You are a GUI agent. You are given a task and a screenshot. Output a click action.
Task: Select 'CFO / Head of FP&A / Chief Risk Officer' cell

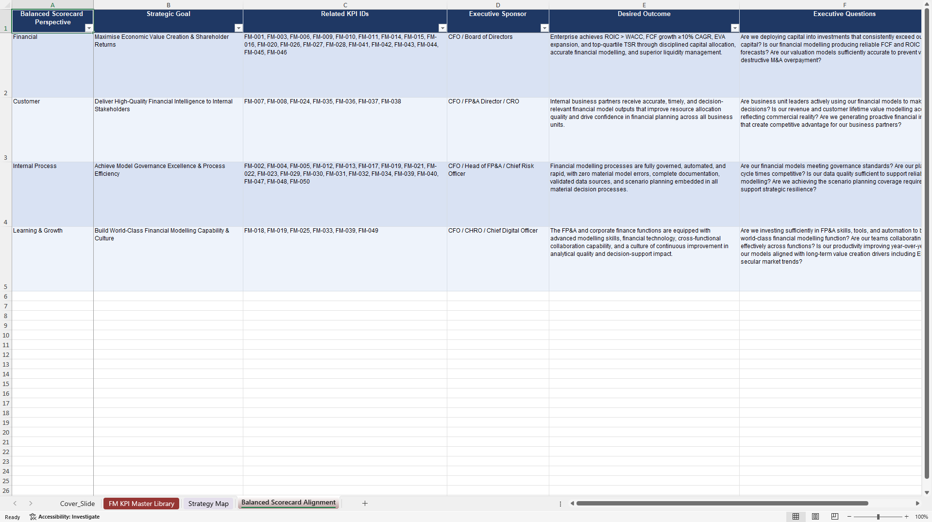coord(498,194)
